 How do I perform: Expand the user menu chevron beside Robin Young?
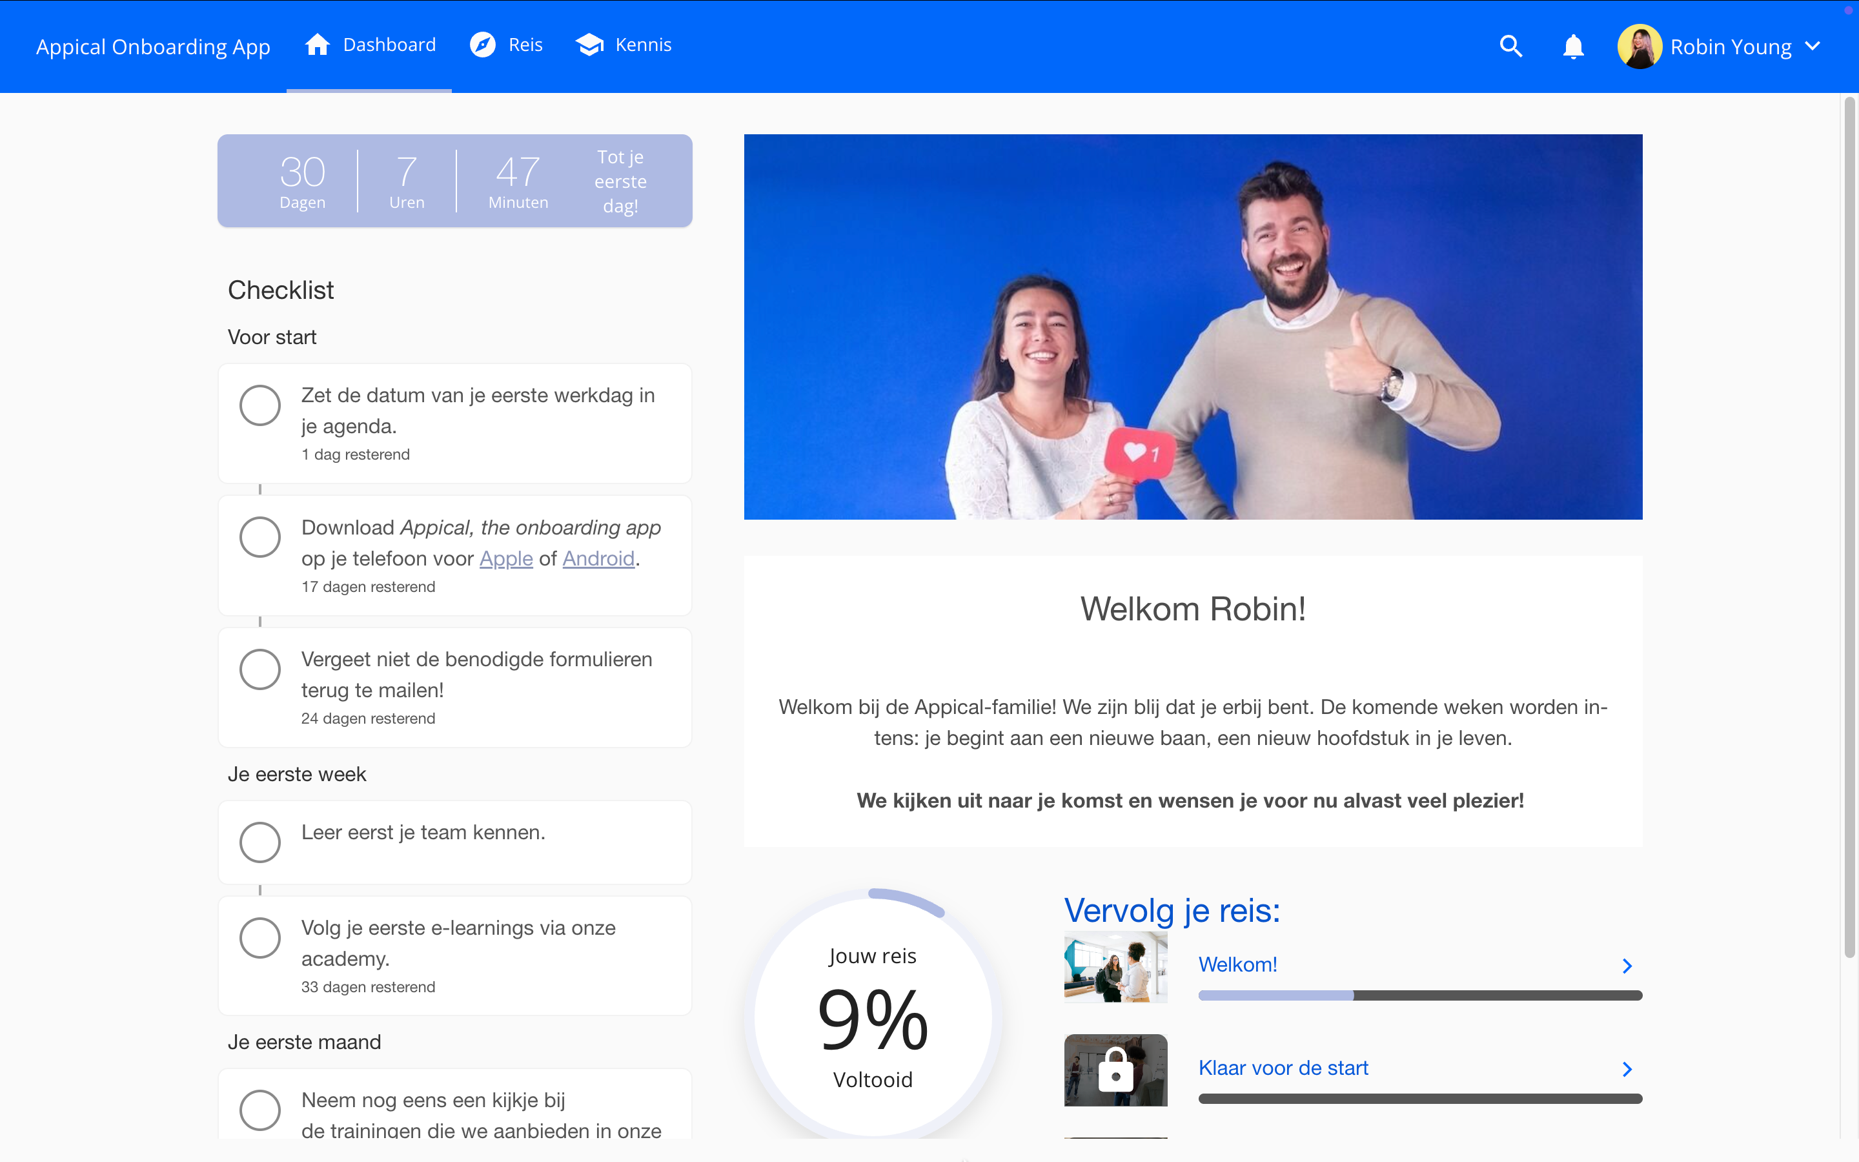point(1813,46)
